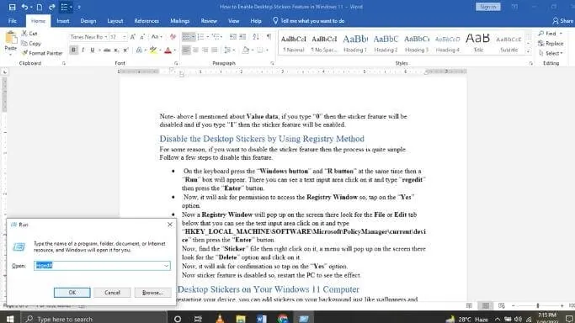This screenshot has width=575, height=323.
Task: Switch to the Layout tab
Action: click(115, 21)
